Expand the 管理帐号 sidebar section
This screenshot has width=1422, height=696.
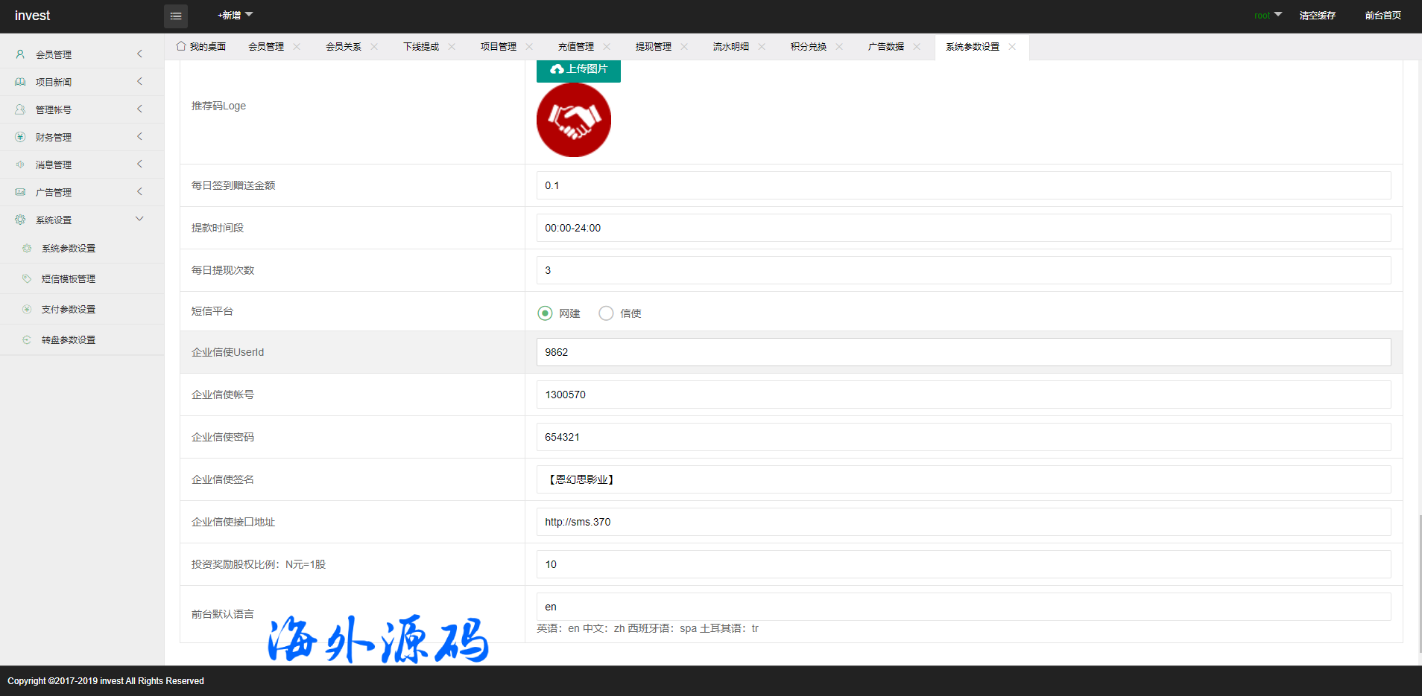pos(139,109)
